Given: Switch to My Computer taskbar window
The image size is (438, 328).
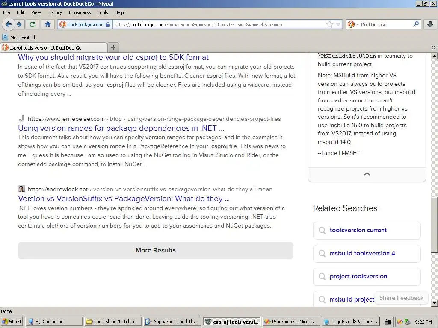Looking at the screenshot, I should coord(54,322).
